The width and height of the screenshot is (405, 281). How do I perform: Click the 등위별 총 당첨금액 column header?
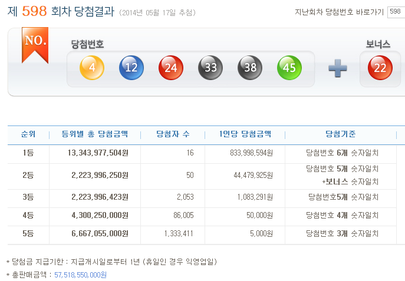coord(94,134)
